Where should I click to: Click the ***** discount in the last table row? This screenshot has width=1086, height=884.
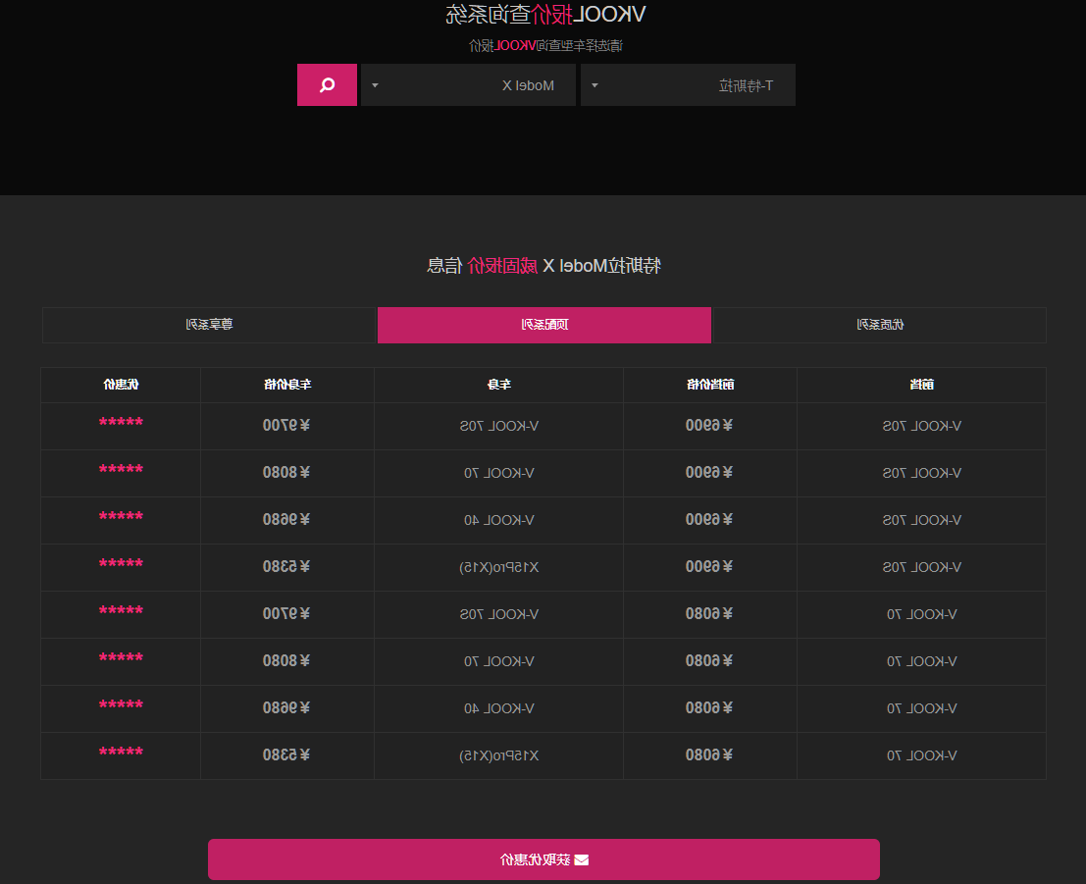(122, 753)
